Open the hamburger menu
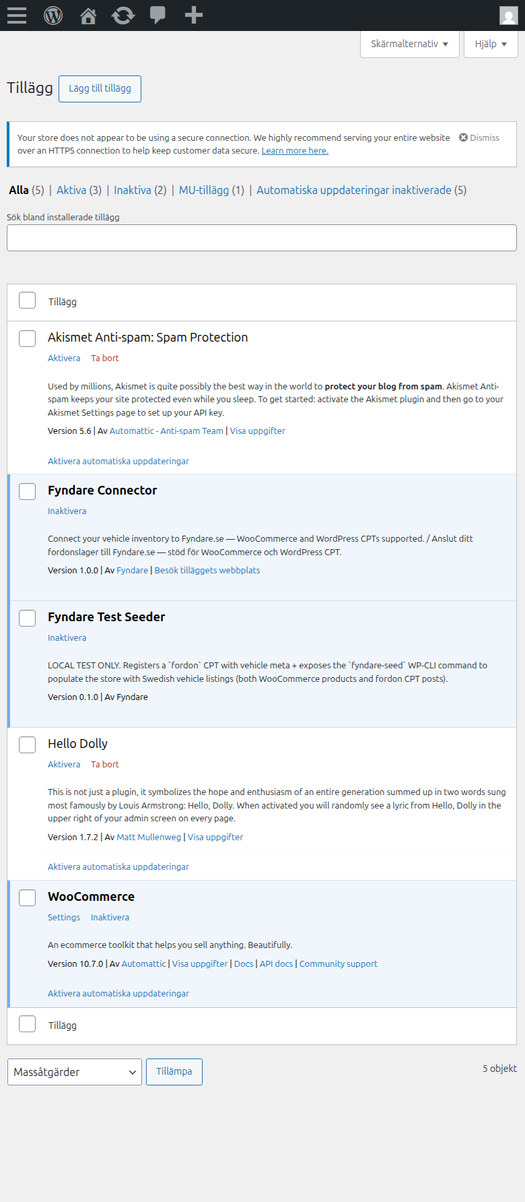 (x=16, y=15)
